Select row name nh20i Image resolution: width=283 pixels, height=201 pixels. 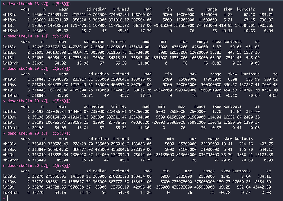(8, 155)
